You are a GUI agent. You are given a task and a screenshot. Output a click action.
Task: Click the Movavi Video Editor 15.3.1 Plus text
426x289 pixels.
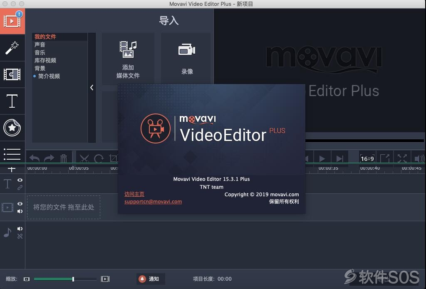tap(211, 179)
